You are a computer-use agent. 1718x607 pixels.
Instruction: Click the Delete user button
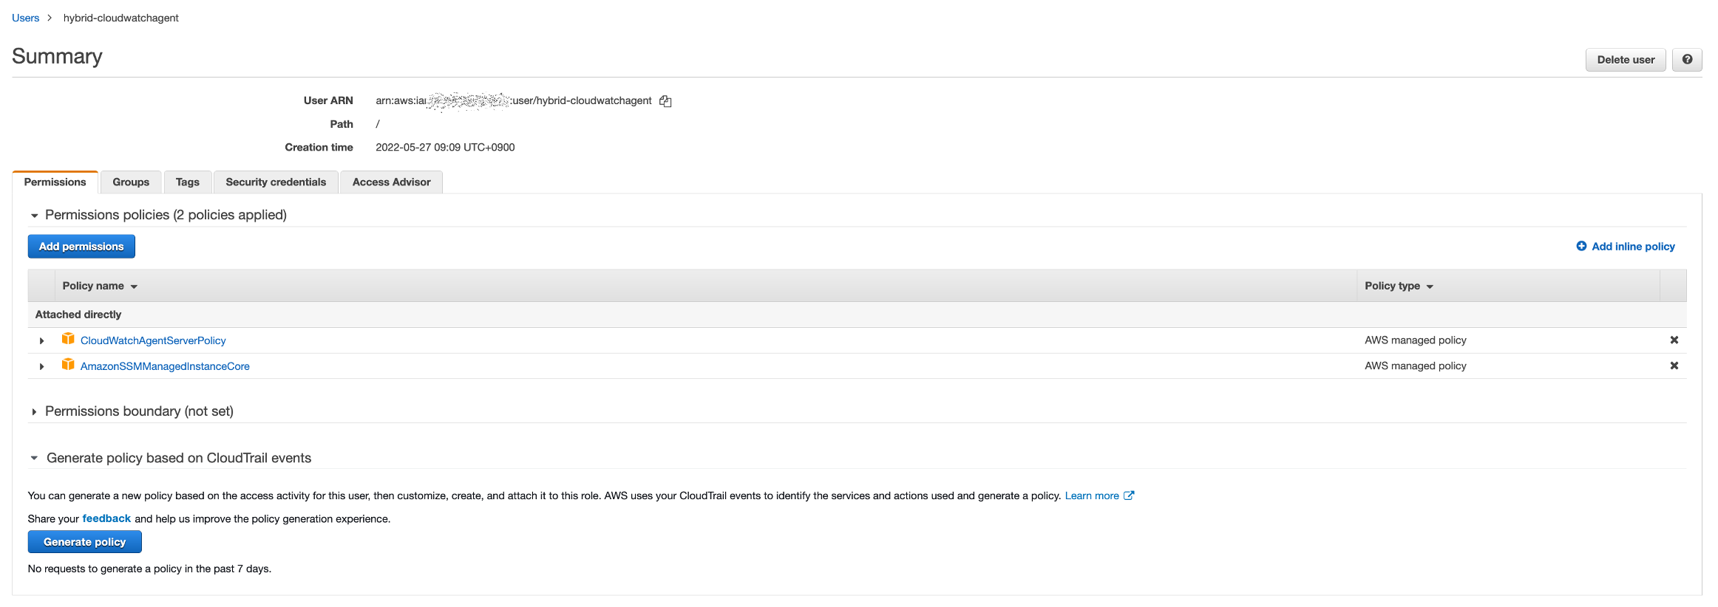coord(1626,60)
